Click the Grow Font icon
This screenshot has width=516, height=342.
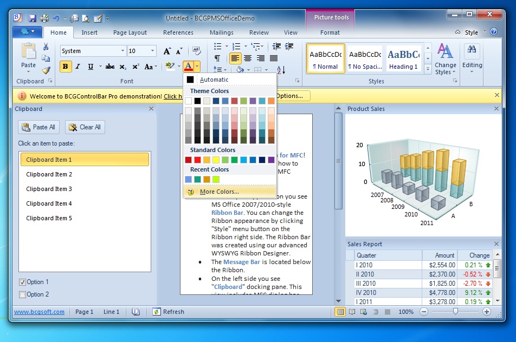[167, 51]
